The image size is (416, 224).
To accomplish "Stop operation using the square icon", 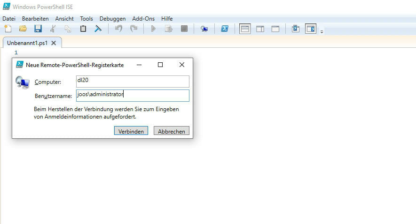I will tap(184, 29).
